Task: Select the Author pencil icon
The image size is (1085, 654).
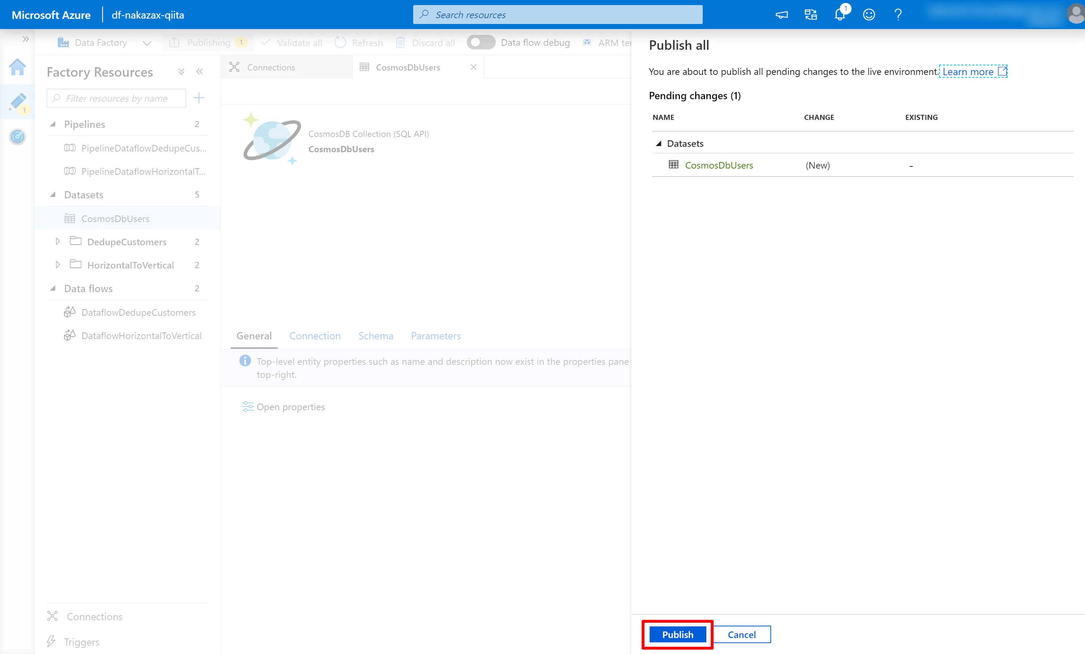Action: [x=17, y=102]
